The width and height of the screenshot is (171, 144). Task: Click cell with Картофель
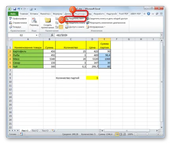(28, 51)
